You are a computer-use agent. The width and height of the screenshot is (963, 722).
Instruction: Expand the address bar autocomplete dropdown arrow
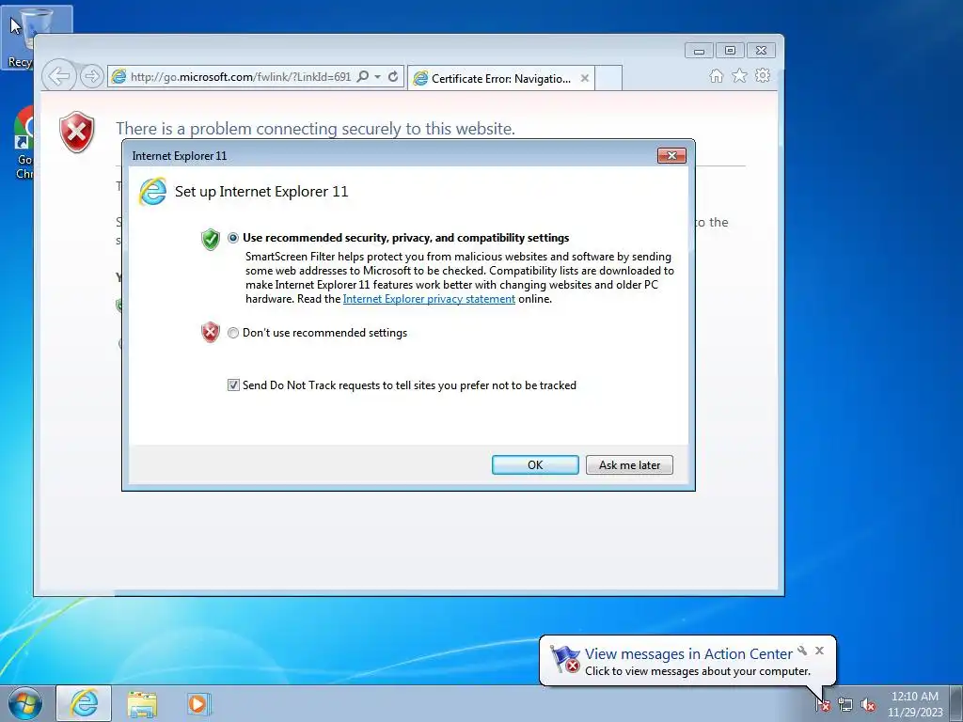pos(378,77)
